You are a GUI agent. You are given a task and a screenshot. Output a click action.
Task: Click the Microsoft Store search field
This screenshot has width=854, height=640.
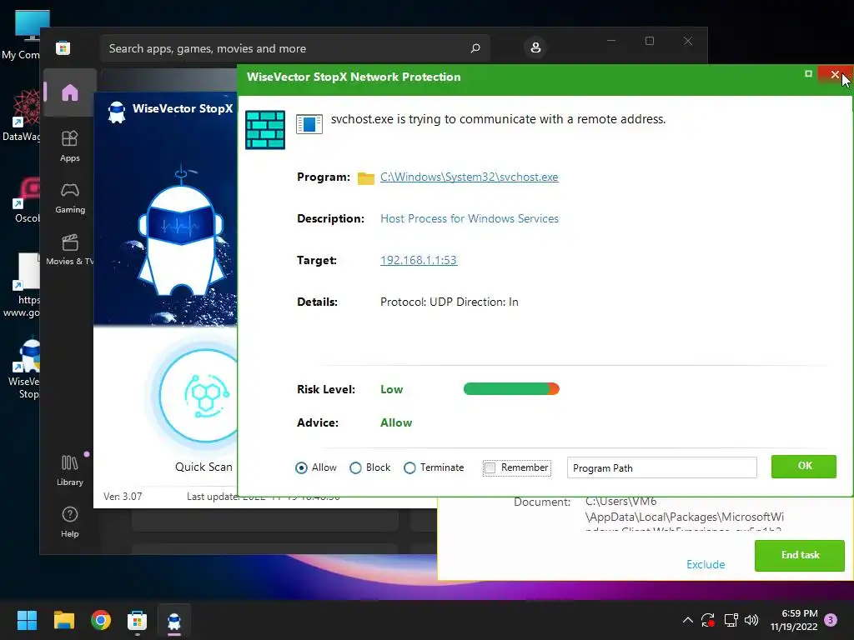pos(294,48)
